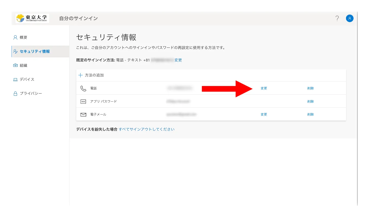Select 組織 in the left navigation
This screenshot has width=369, height=217.
tap(24, 66)
